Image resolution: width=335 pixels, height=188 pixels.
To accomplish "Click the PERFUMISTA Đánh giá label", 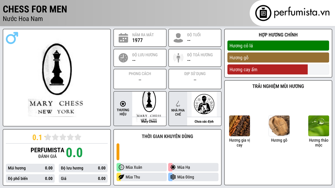I will pyautogui.click(x=47, y=153).
